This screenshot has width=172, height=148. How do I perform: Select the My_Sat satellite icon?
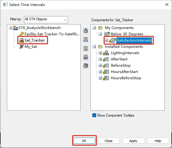[x=22, y=47]
